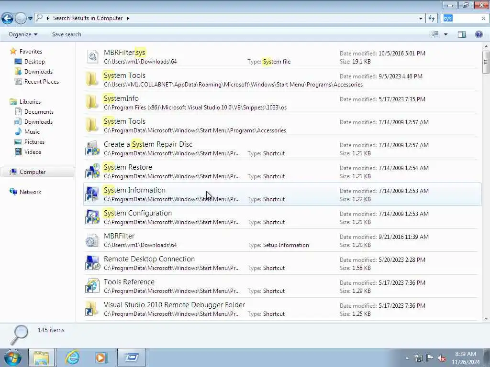
Task: Click the MBRFilter.sys file name
Action: [x=124, y=53]
